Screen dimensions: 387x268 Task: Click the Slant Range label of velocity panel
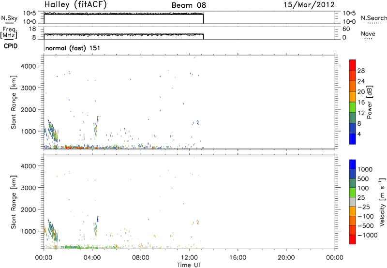click(x=14, y=202)
